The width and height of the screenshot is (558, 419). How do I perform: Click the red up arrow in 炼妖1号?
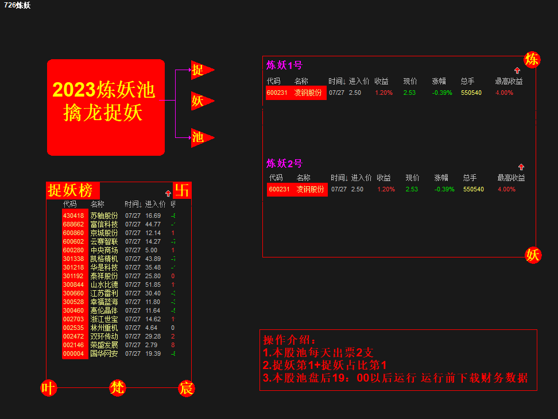point(517,71)
